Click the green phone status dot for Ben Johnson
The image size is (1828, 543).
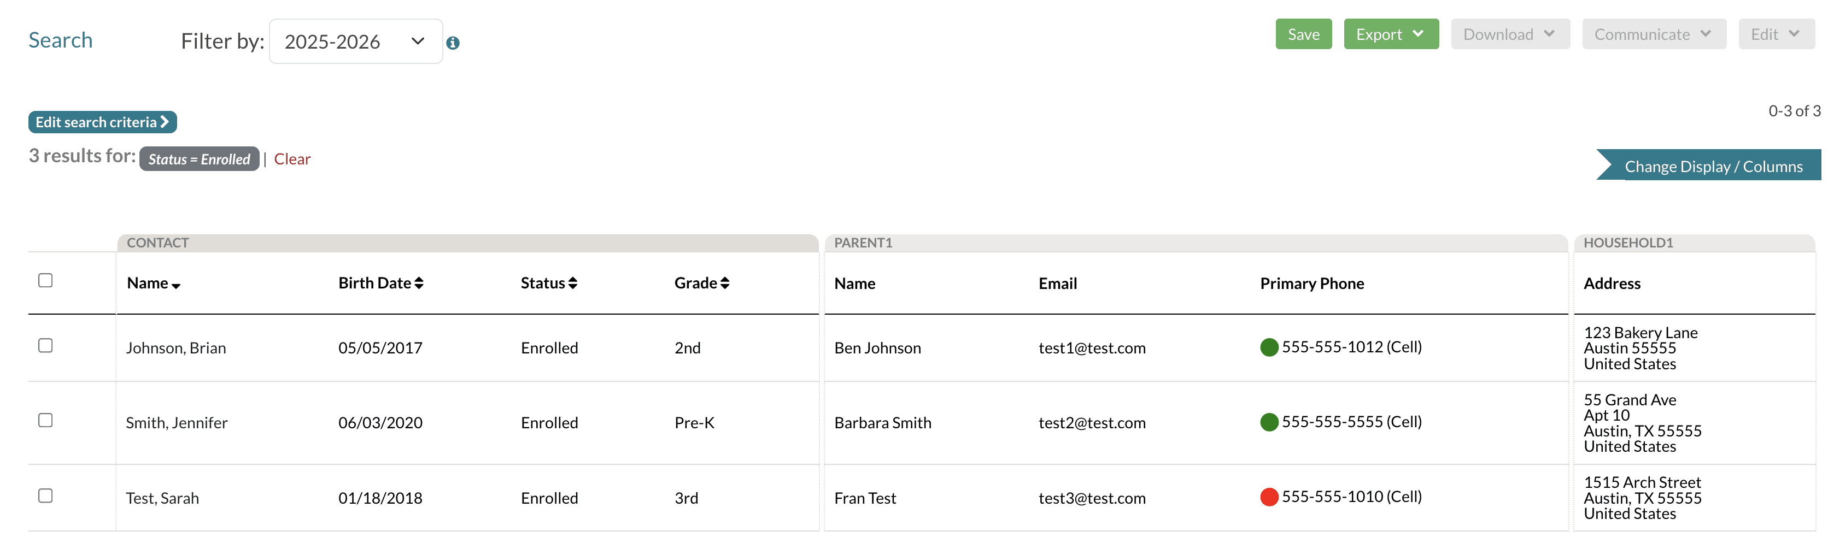(1269, 347)
